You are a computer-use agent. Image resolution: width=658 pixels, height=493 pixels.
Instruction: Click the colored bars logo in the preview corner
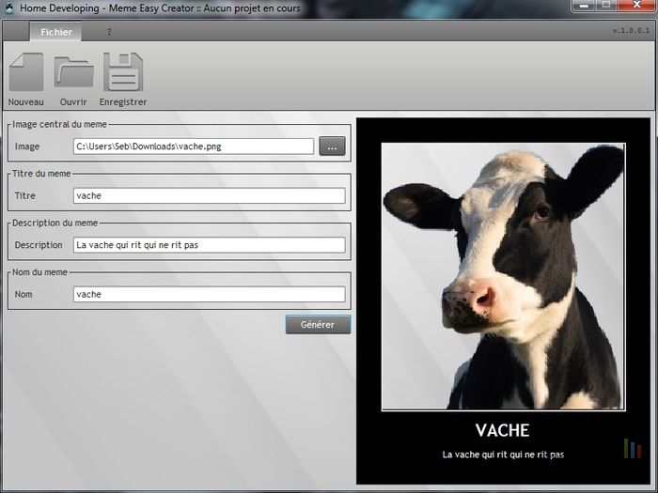point(633,448)
